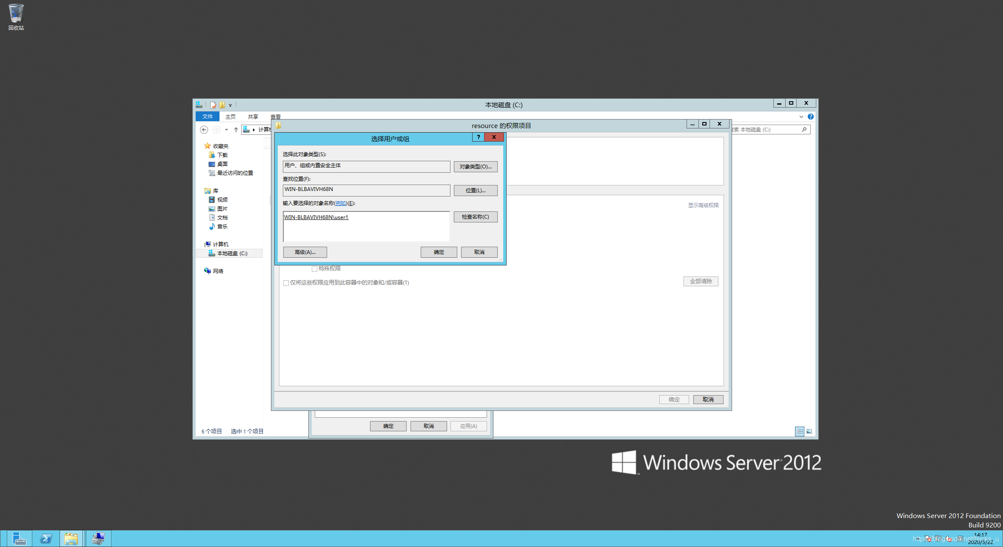Click the object name input box
Viewport: 1003px width, 547px height.
[366, 230]
